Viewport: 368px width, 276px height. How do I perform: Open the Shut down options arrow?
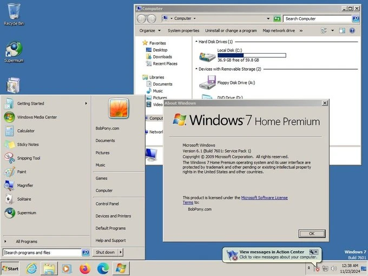(121, 252)
